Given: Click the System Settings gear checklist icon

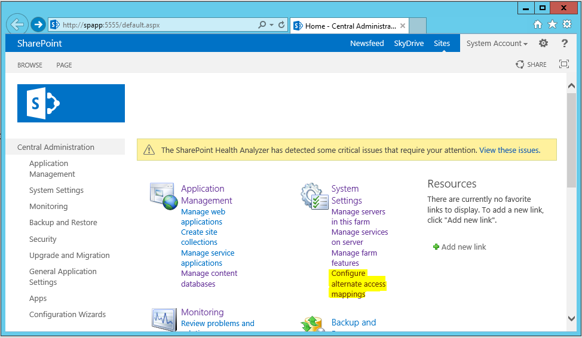Looking at the screenshot, I should tap(314, 196).
